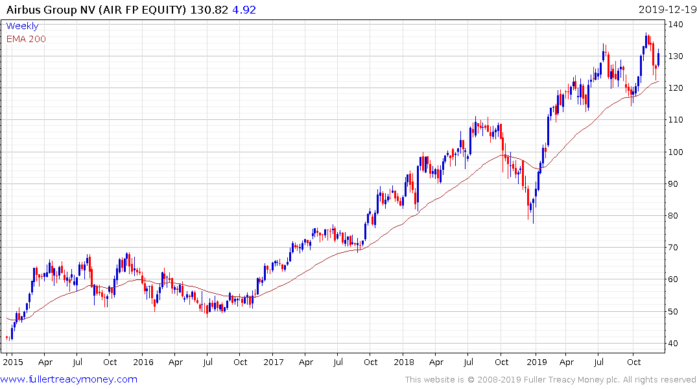
Task: Click the 80 price axis label
Action: point(673,216)
